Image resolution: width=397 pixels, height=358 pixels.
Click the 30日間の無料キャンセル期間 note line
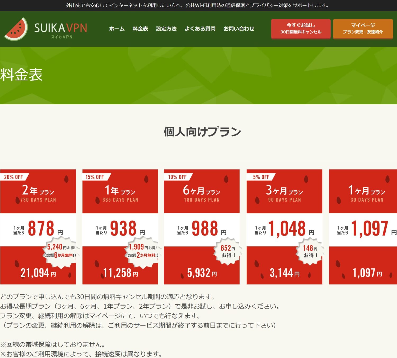click(x=107, y=296)
